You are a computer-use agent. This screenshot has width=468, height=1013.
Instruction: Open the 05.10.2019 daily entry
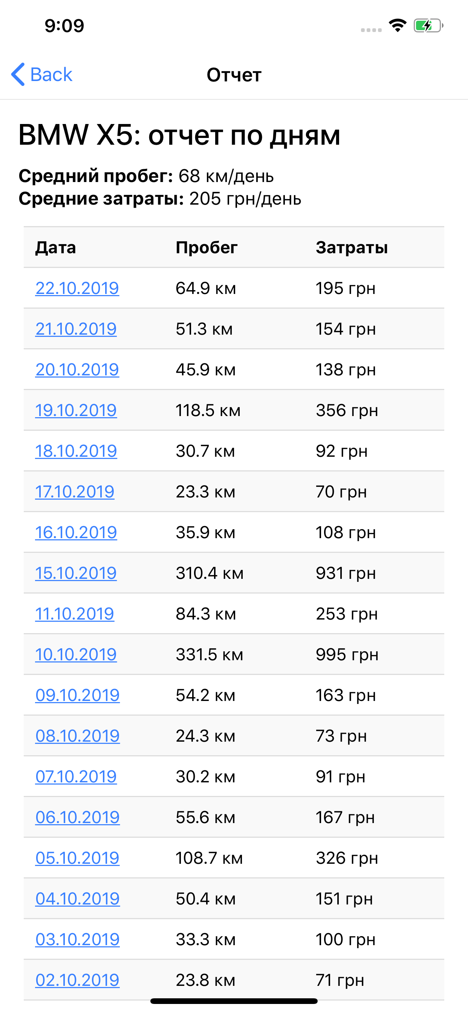[x=77, y=858]
